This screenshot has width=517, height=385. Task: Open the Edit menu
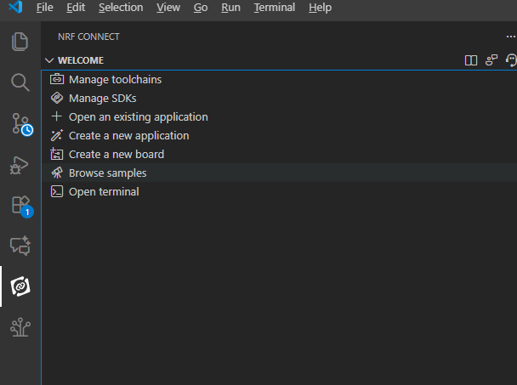[x=76, y=8]
